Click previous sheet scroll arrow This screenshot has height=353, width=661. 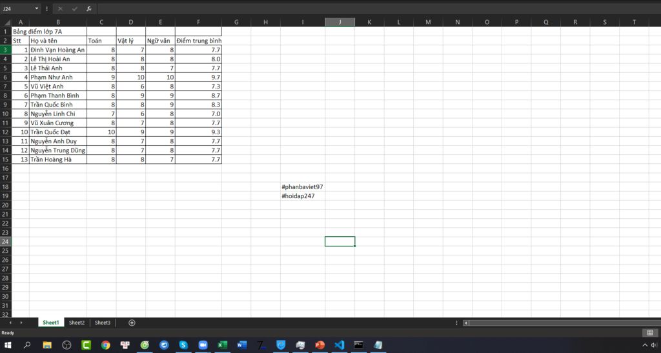click(x=10, y=323)
